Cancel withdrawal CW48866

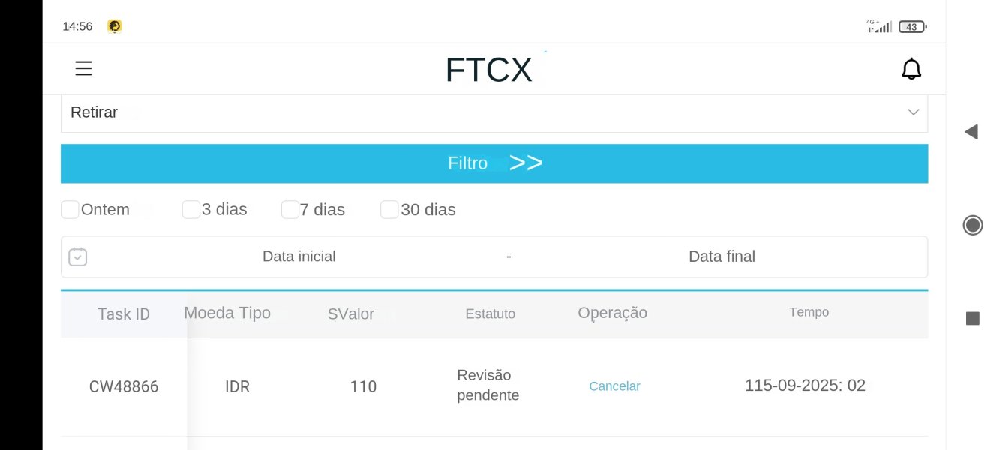click(614, 386)
